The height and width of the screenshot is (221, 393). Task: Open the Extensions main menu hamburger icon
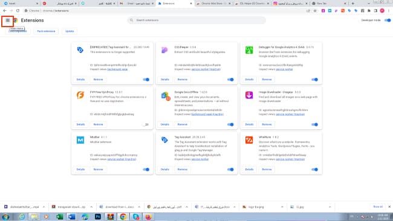pos(8,21)
